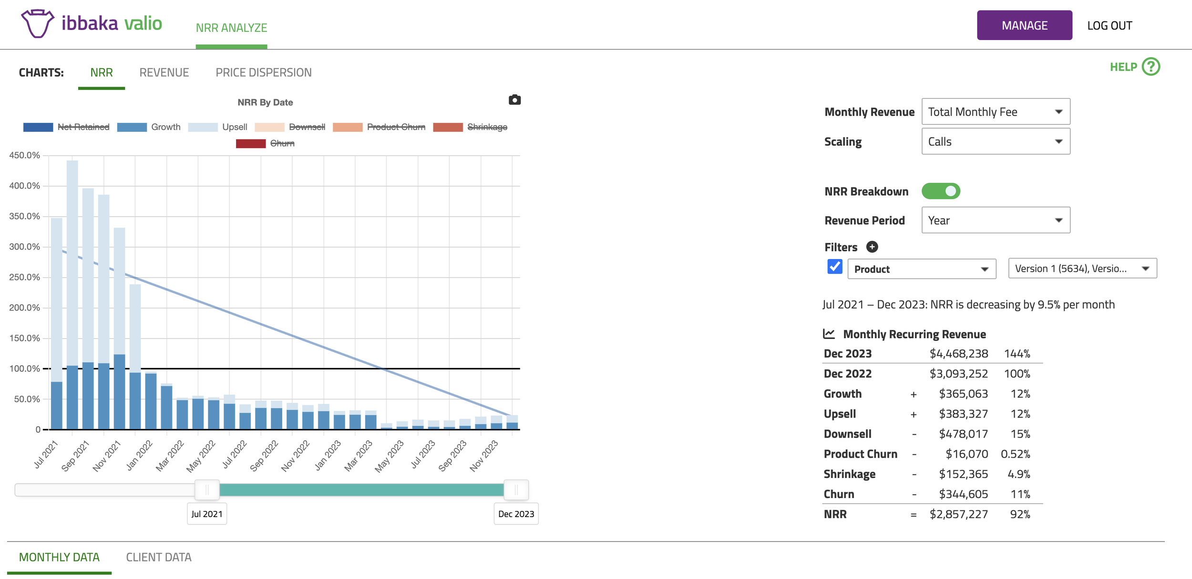Expand the Revenue Period Year dropdown
This screenshot has width=1192, height=579.
(x=996, y=220)
